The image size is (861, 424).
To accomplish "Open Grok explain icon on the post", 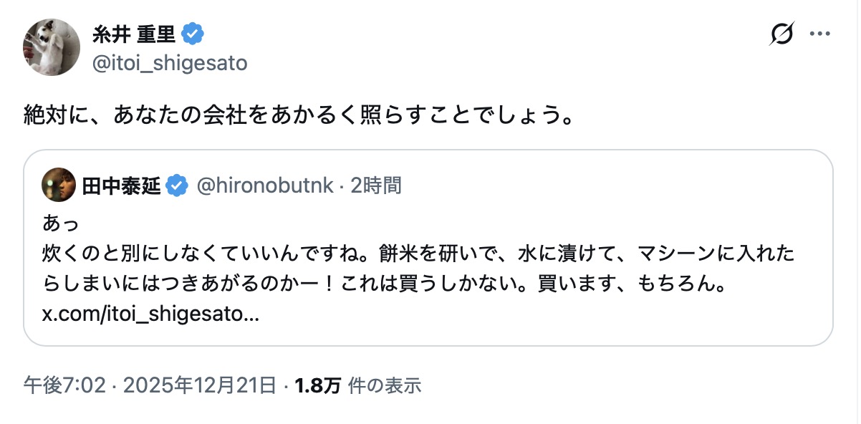I will [x=781, y=34].
